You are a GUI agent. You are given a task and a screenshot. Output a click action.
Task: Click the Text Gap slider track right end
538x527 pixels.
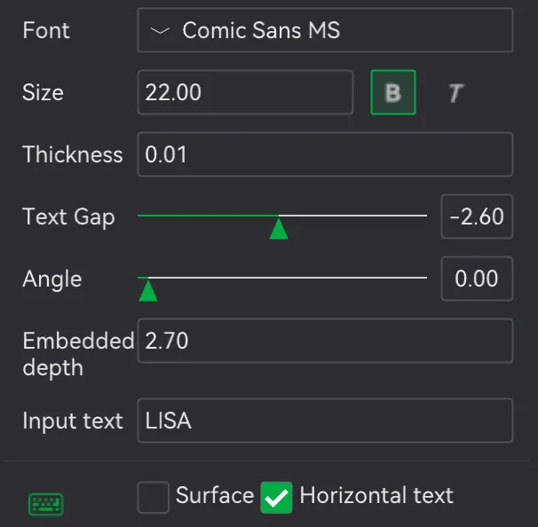(424, 216)
